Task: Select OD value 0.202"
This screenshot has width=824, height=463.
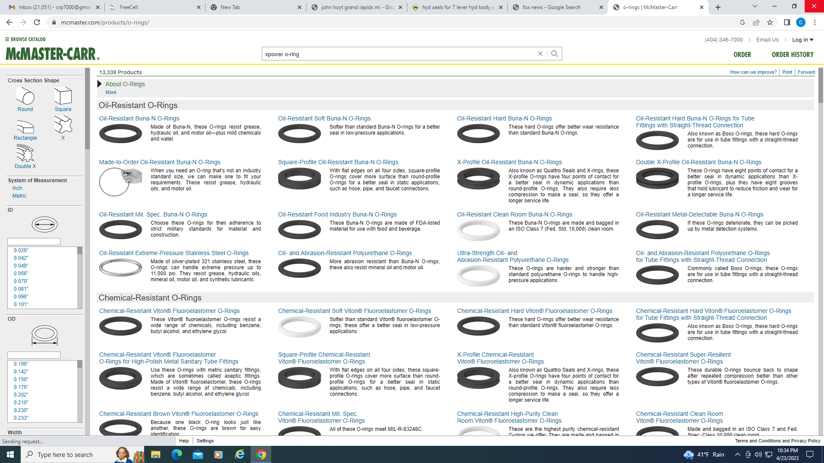Action: coord(21,395)
